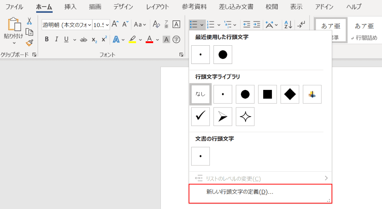Image resolution: width=382 pixels, height=209 pixels.
Task: Expand the paste options arrow
Action: (14, 43)
